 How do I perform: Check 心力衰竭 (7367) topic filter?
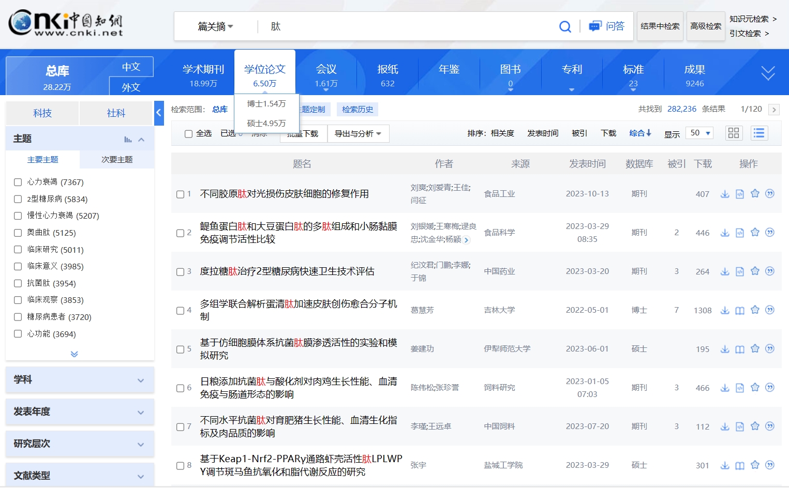pos(18,182)
